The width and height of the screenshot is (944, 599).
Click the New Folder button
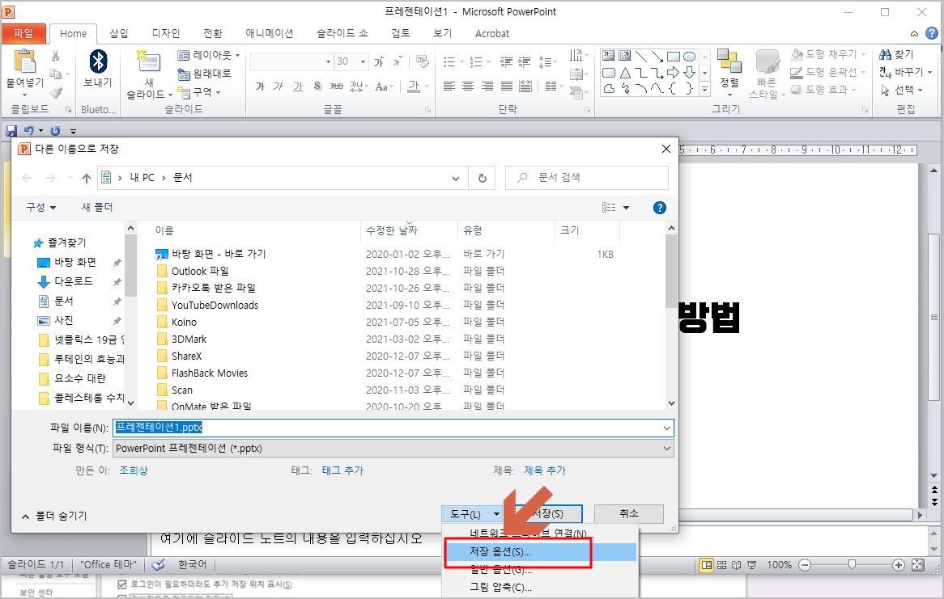coord(97,208)
